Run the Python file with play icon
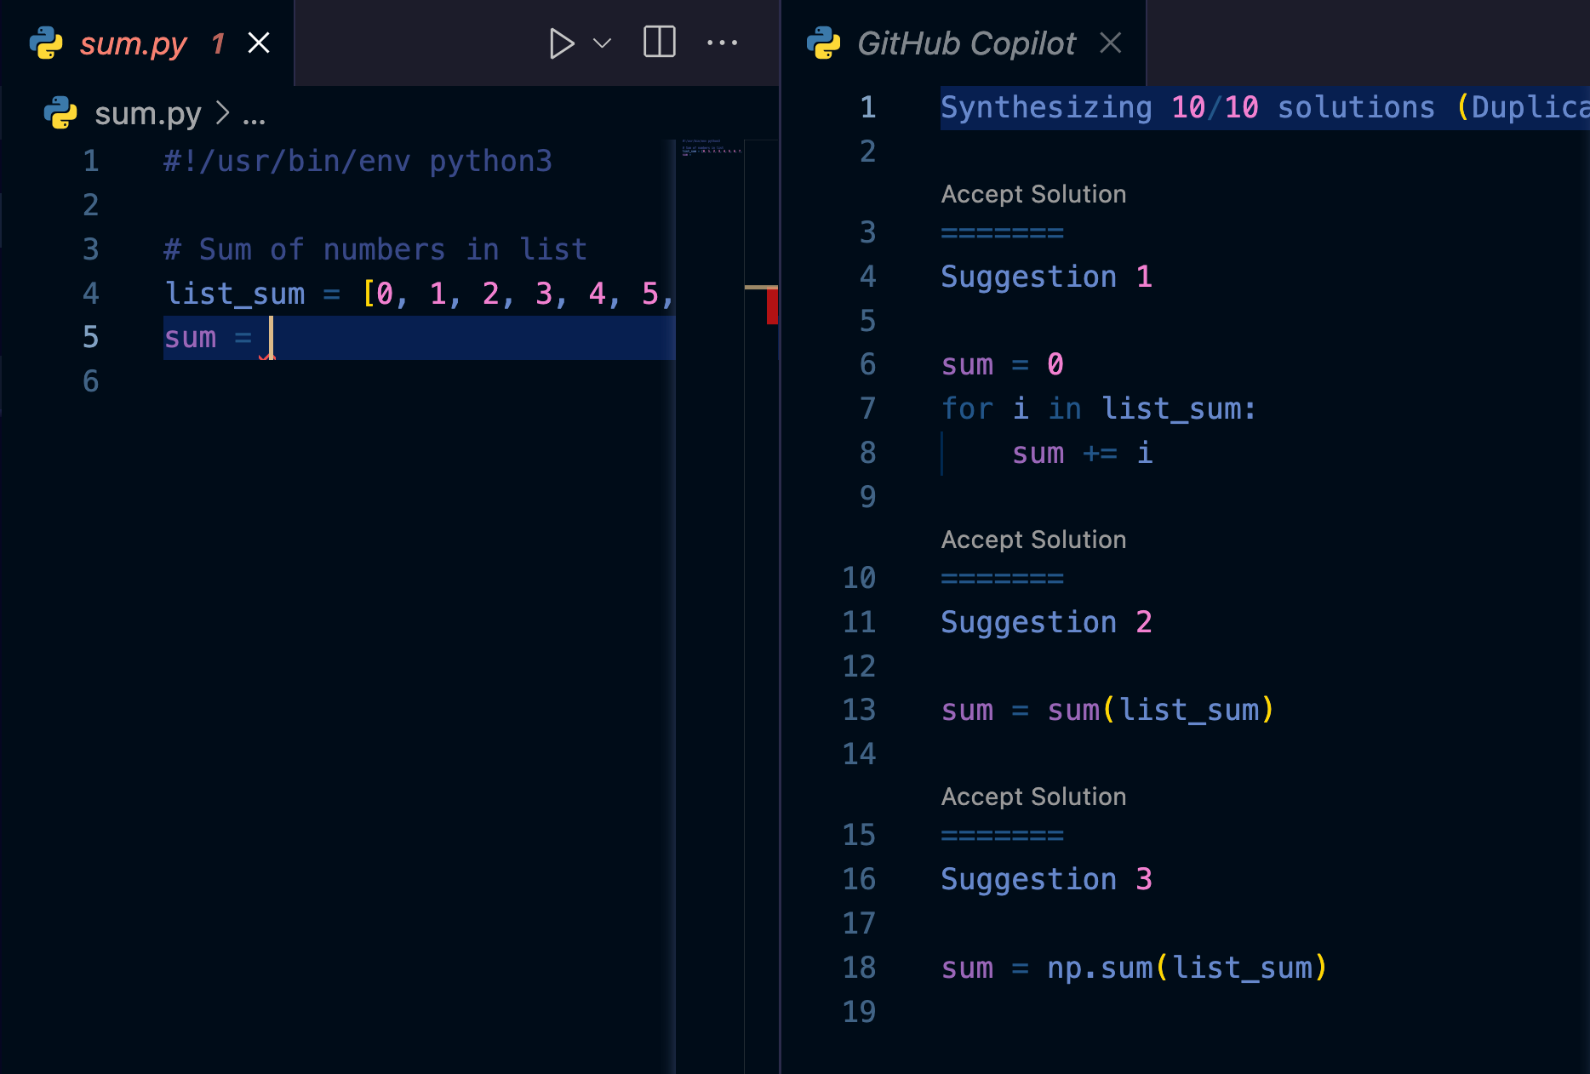Image resolution: width=1590 pixels, height=1074 pixels. [562, 43]
